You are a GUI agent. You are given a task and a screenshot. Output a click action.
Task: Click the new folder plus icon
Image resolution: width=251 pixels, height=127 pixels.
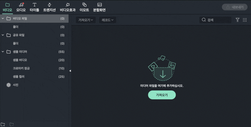[3, 124]
